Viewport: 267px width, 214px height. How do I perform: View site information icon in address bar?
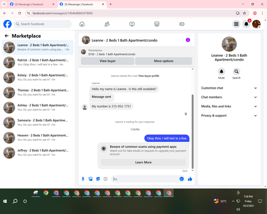click(x=28, y=13)
